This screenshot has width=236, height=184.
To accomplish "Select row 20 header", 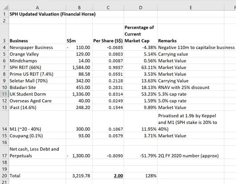I will click(x=4, y=176).
